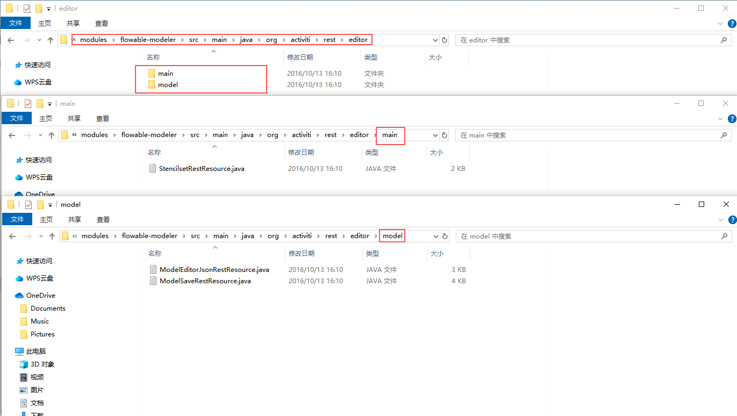737x416 pixels.
Task: Click back arrow in the main window
Action: [12, 135]
